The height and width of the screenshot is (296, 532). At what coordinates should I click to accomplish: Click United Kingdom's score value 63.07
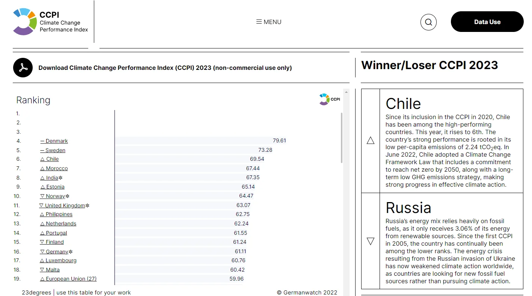click(x=243, y=205)
